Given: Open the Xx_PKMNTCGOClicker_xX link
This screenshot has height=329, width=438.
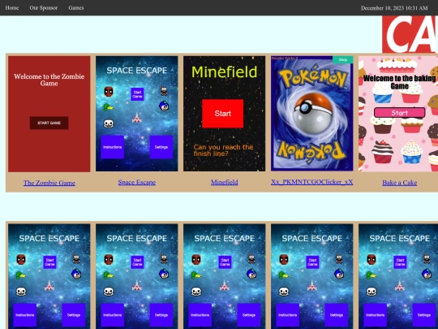Looking at the screenshot, I should pos(311,182).
